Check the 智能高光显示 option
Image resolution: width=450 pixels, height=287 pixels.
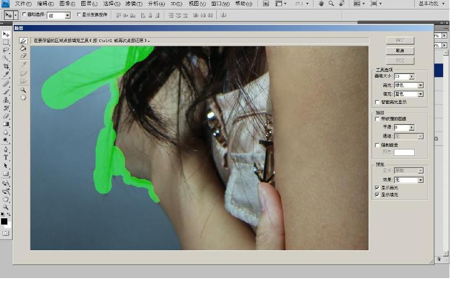(x=378, y=102)
